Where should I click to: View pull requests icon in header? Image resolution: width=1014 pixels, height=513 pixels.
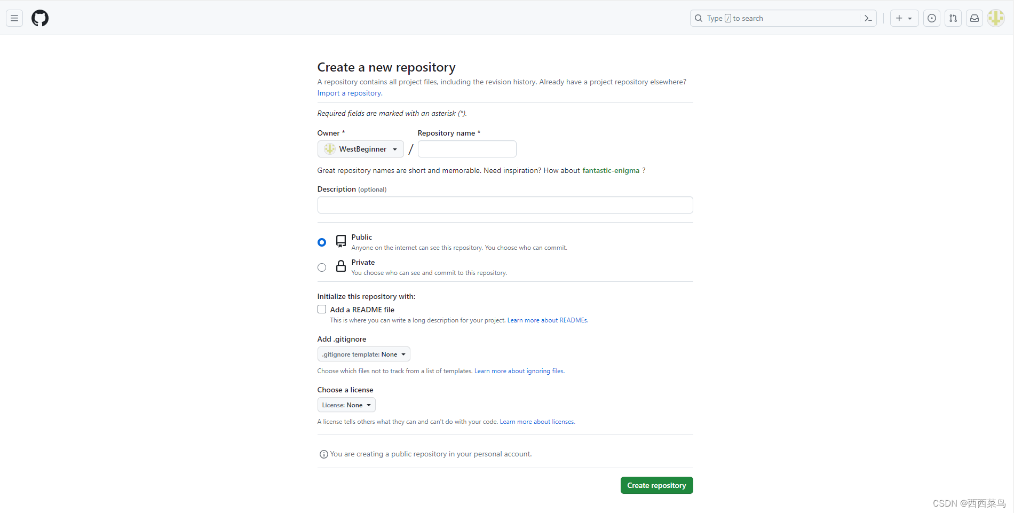pyautogui.click(x=953, y=18)
